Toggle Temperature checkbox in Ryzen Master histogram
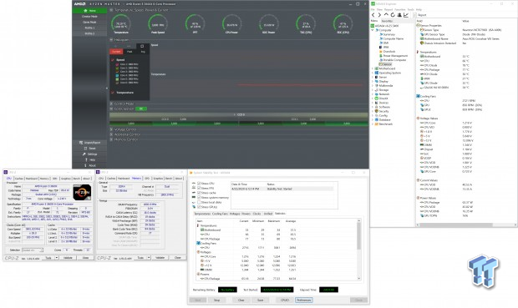518x308 pixels. pos(113,93)
